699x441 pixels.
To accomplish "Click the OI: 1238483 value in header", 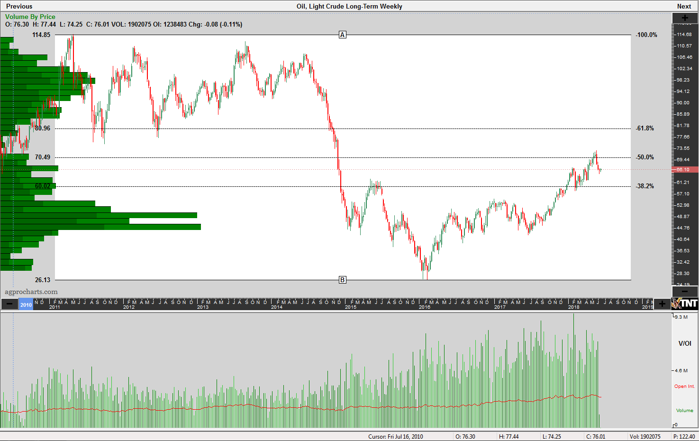I will (170, 24).
